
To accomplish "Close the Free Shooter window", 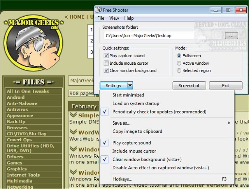I will click(x=240, y=10).
